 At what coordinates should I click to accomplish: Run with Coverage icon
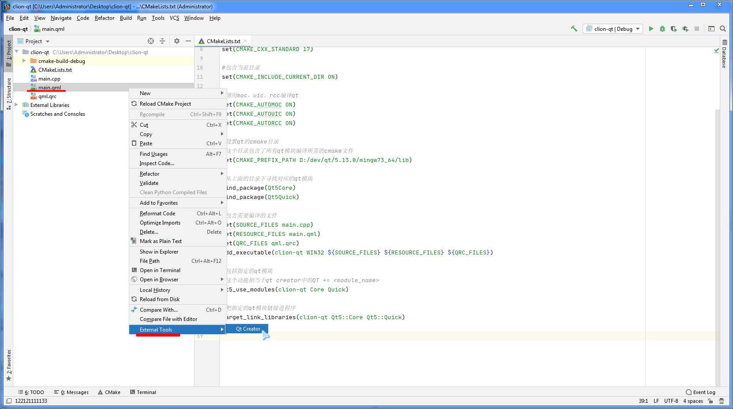pos(674,29)
